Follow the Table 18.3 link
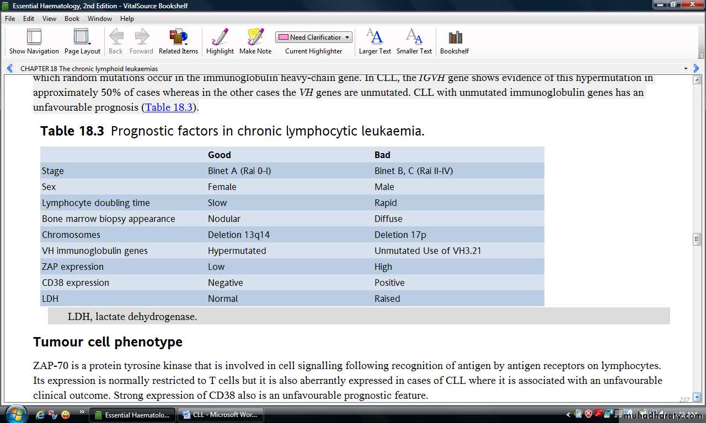 [x=169, y=107]
